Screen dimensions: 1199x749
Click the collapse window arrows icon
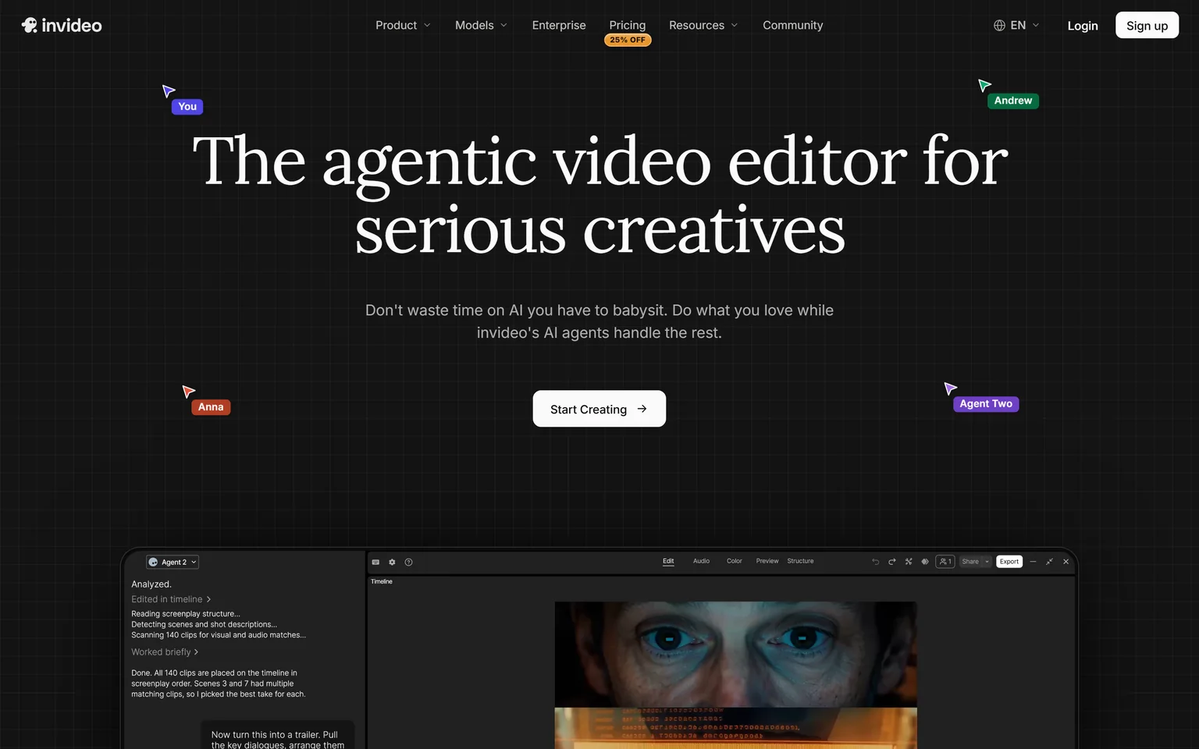click(1049, 562)
